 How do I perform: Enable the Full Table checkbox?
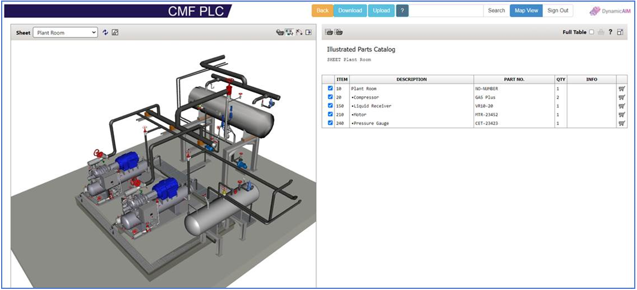tap(591, 32)
